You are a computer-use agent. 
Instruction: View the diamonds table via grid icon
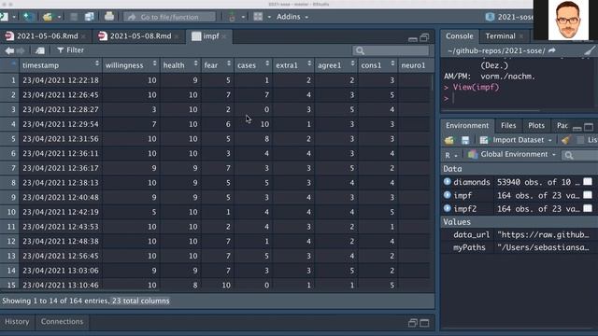coord(588,182)
